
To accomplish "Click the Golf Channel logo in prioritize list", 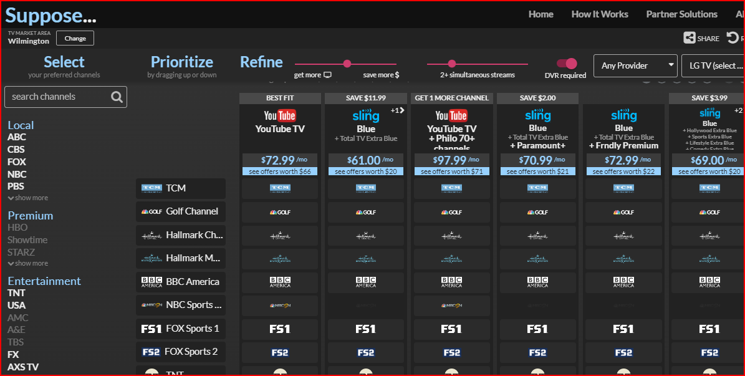I will [x=151, y=211].
